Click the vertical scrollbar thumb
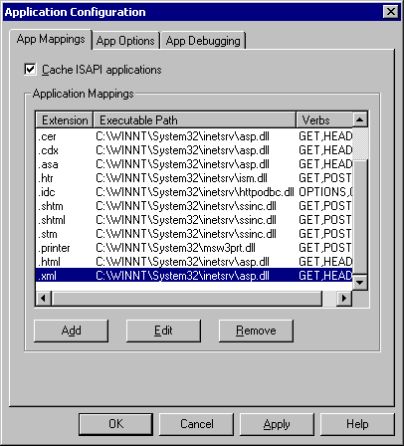Image resolution: width=404 pixels, height=446 pixels. tap(360, 218)
